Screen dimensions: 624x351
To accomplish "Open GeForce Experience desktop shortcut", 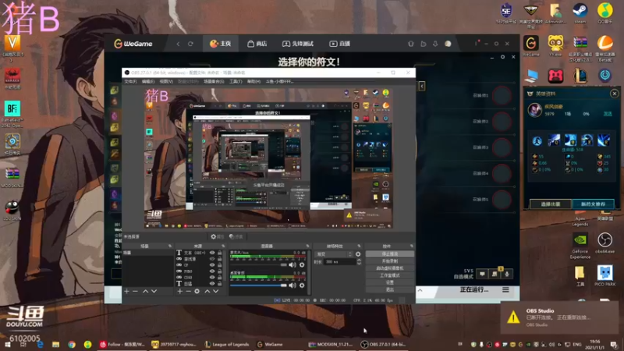I will click(580, 246).
